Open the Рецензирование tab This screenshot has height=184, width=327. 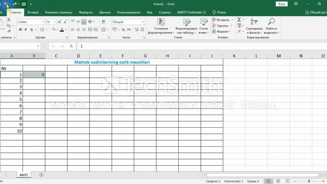pos(129,12)
